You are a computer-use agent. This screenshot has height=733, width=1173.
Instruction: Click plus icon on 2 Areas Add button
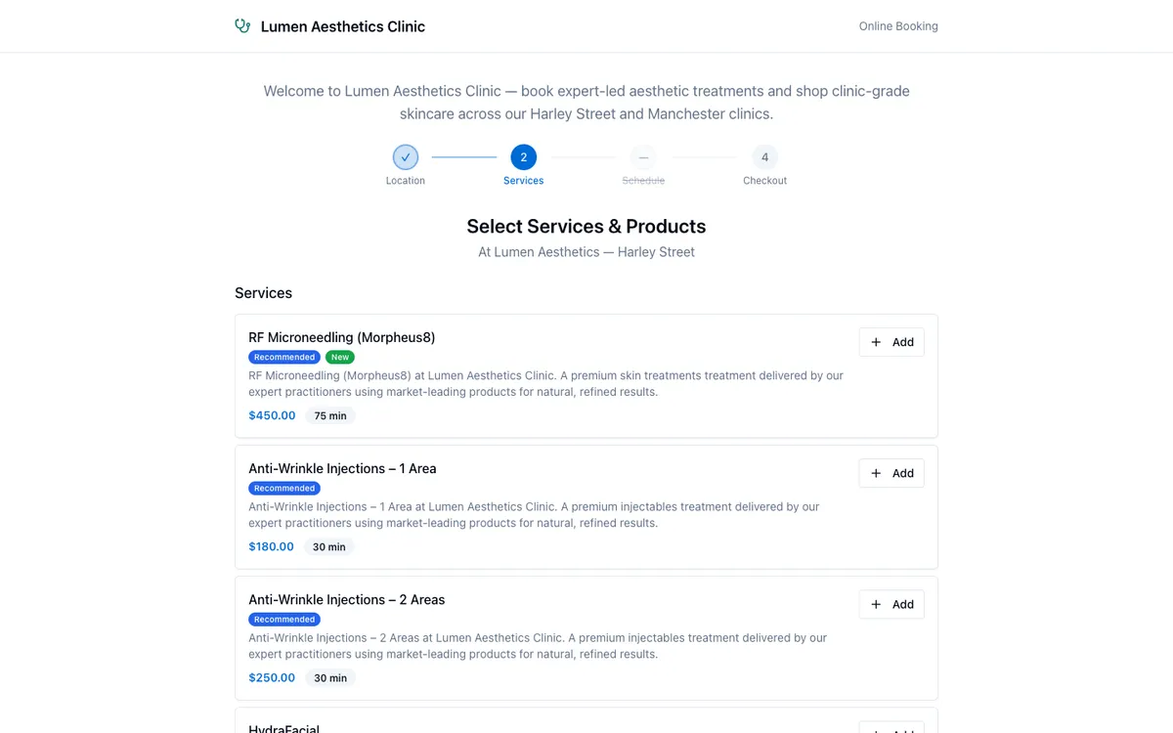click(876, 604)
